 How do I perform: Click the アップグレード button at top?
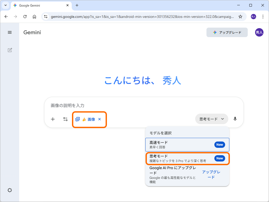(227, 32)
